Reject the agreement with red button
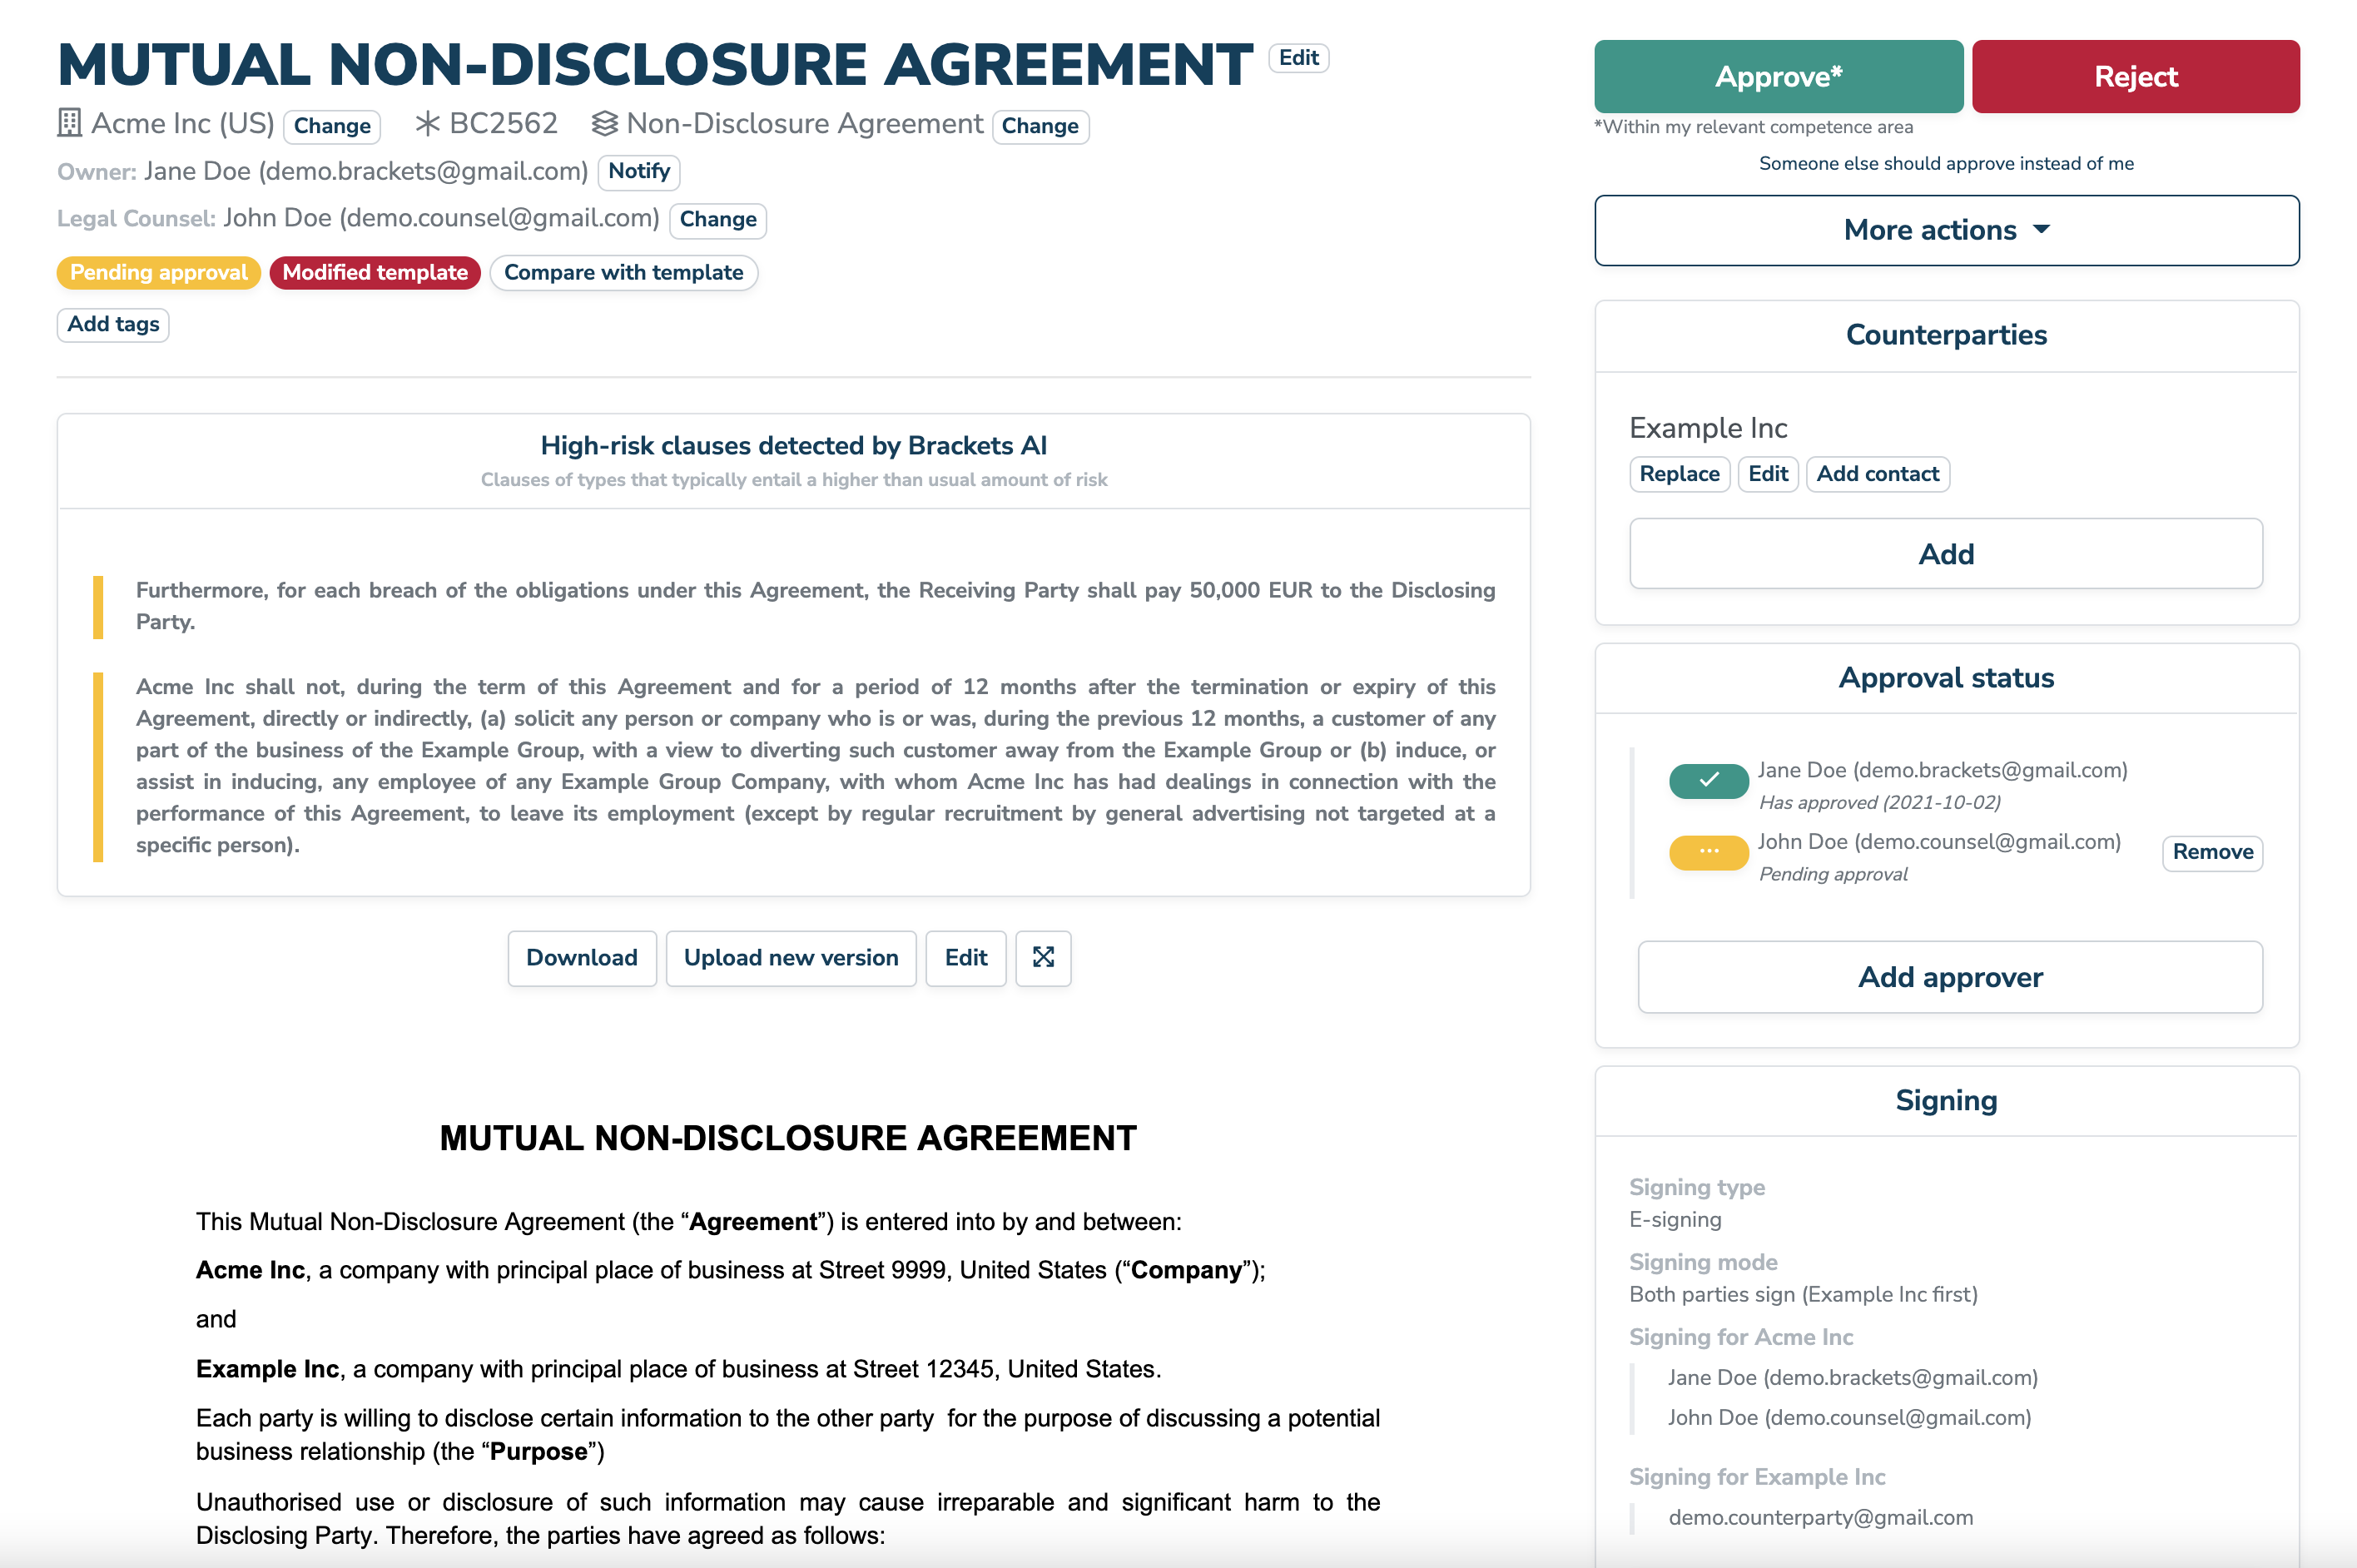Screen dimensions: 2357x1568 coord(2135,77)
